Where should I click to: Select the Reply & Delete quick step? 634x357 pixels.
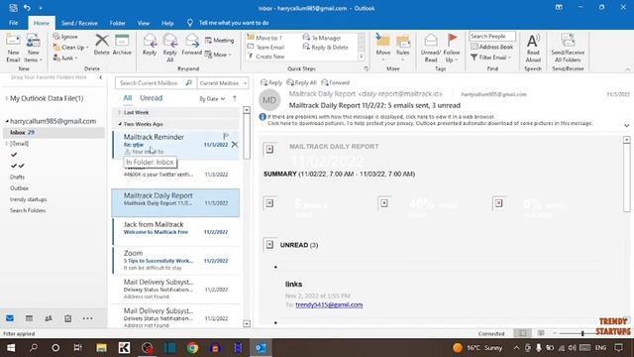[x=326, y=47]
